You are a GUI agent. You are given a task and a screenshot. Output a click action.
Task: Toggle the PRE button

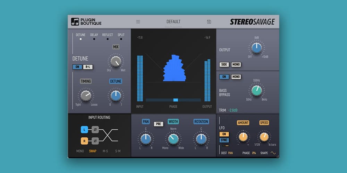(159, 124)
